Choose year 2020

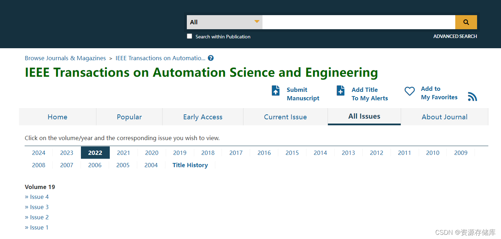[152, 153]
